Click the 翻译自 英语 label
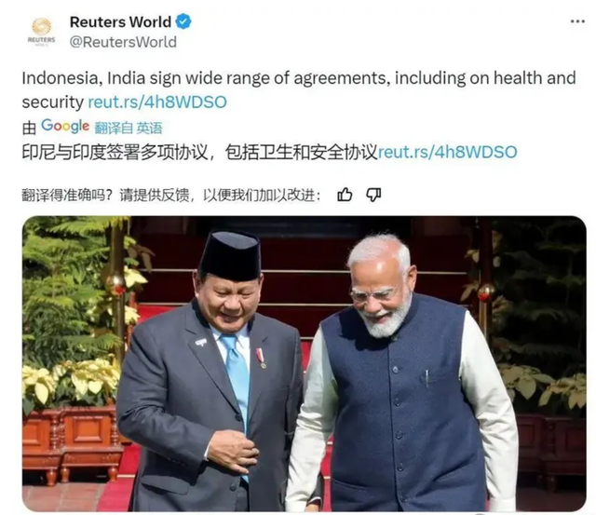The image size is (596, 515). tap(129, 128)
